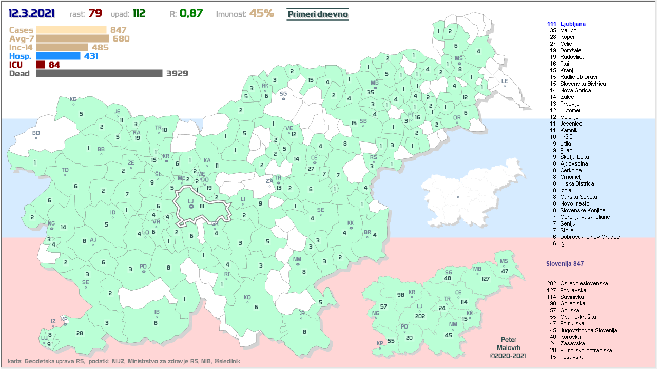This screenshot has height=369, width=657.
Task: Click the Kranj KR marker on main map
Action: 166,160
